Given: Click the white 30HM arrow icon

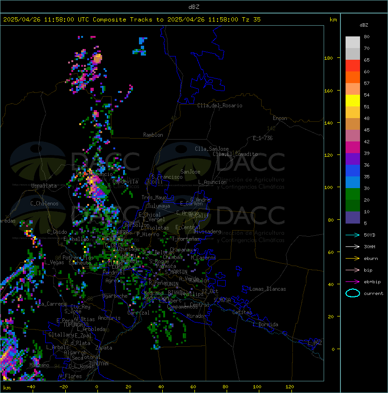Looking at the screenshot, I should [353, 246].
